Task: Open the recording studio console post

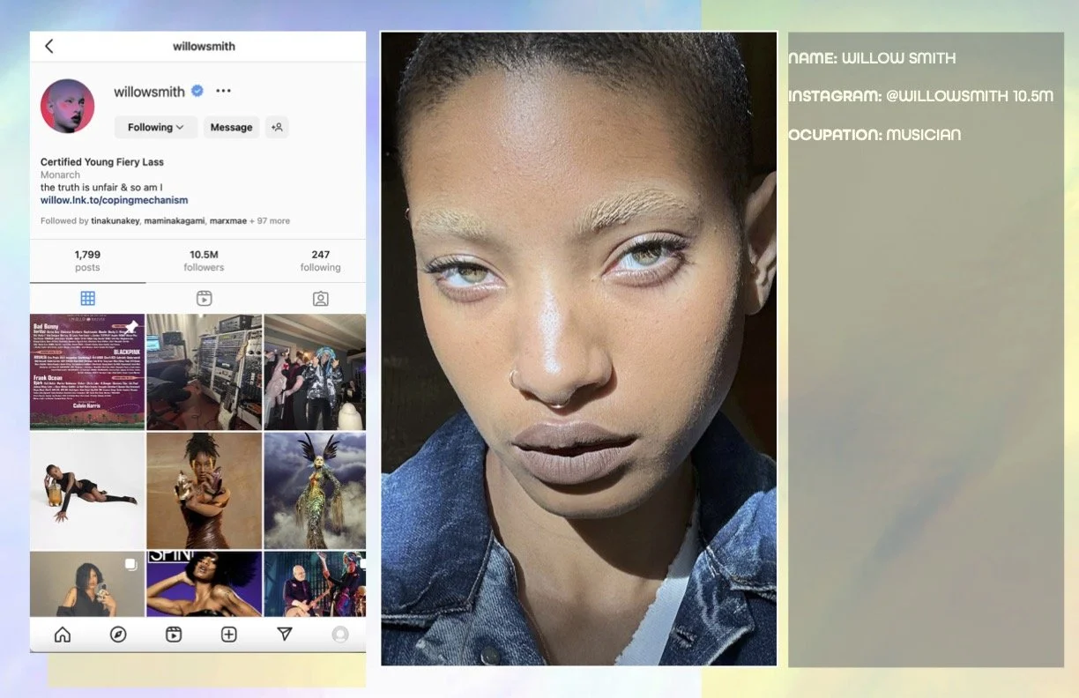Action: tap(205, 372)
